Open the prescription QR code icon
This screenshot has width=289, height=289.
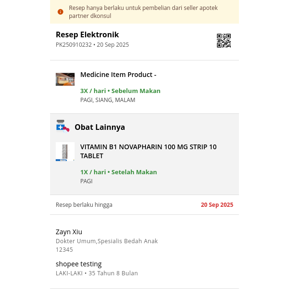tap(224, 41)
